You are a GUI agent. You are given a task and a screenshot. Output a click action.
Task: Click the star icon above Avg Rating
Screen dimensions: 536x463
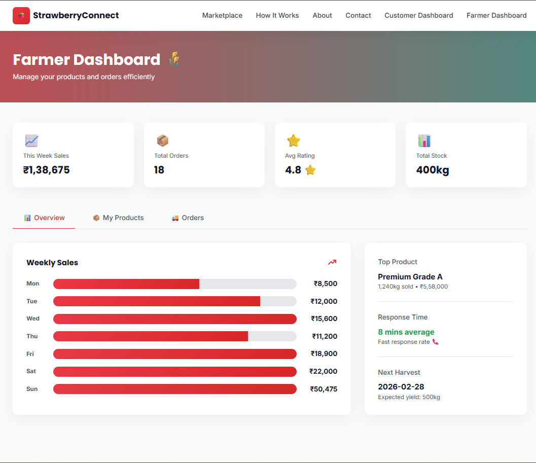pyautogui.click(x=293, y=140)
